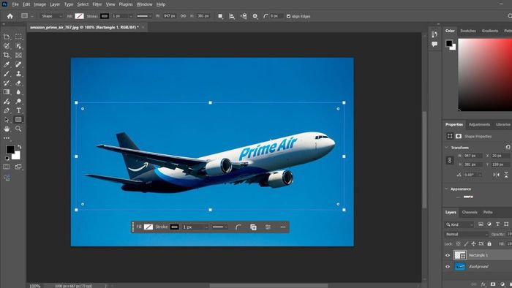The width and height of the screenshot is (512, 288).
Task: Select the Hand tool
Action: point(7,129)
